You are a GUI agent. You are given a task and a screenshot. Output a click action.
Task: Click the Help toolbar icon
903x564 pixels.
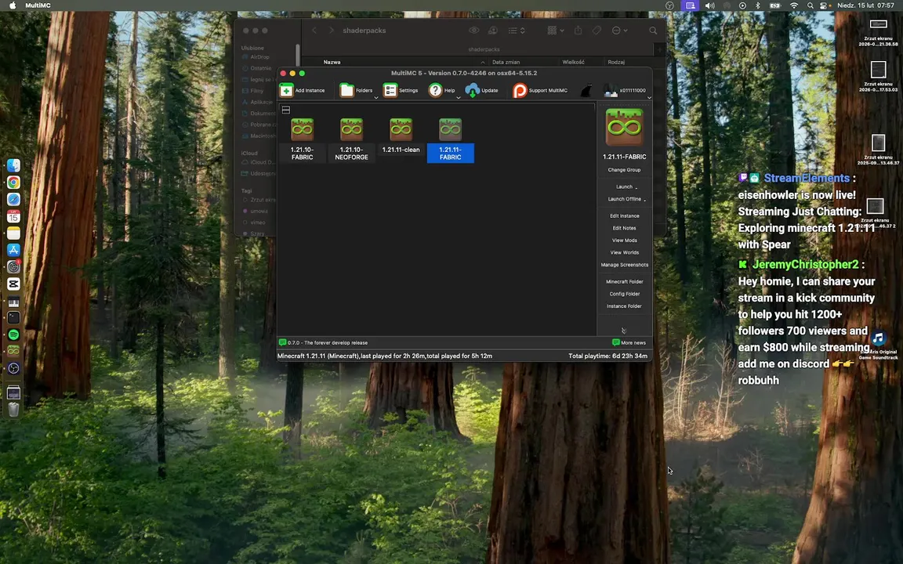pos(435,90)
